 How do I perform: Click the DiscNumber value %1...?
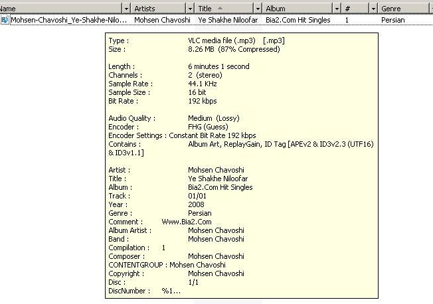click(171, 291)
